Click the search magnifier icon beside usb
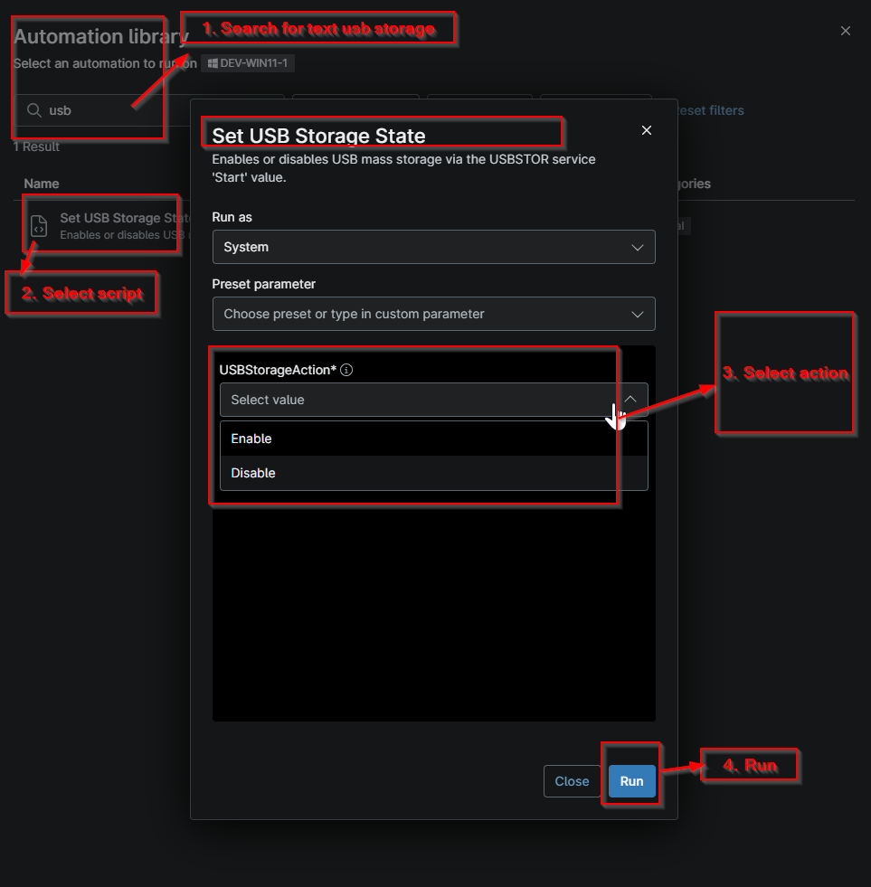The width and height of the screenshot is (871, 887). pos(34,110)
